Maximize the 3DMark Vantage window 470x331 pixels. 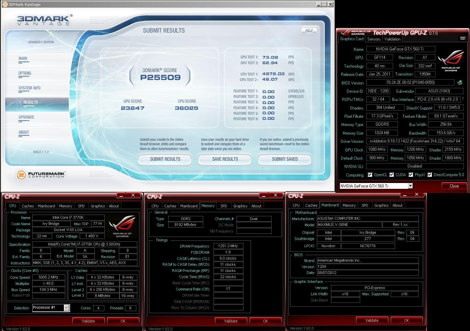click(324, 4)
